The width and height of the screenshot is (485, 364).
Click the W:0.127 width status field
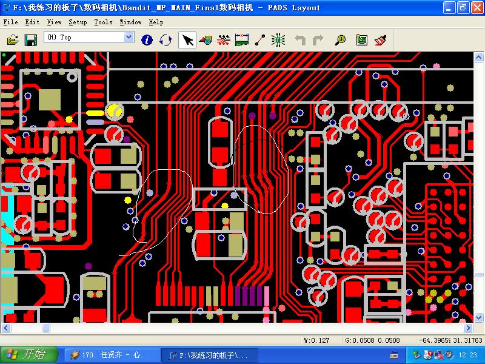316,340
